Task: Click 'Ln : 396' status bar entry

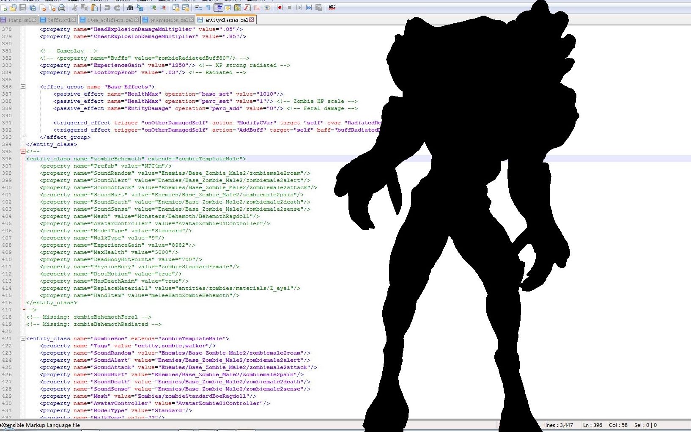Action: click(592, 425)
